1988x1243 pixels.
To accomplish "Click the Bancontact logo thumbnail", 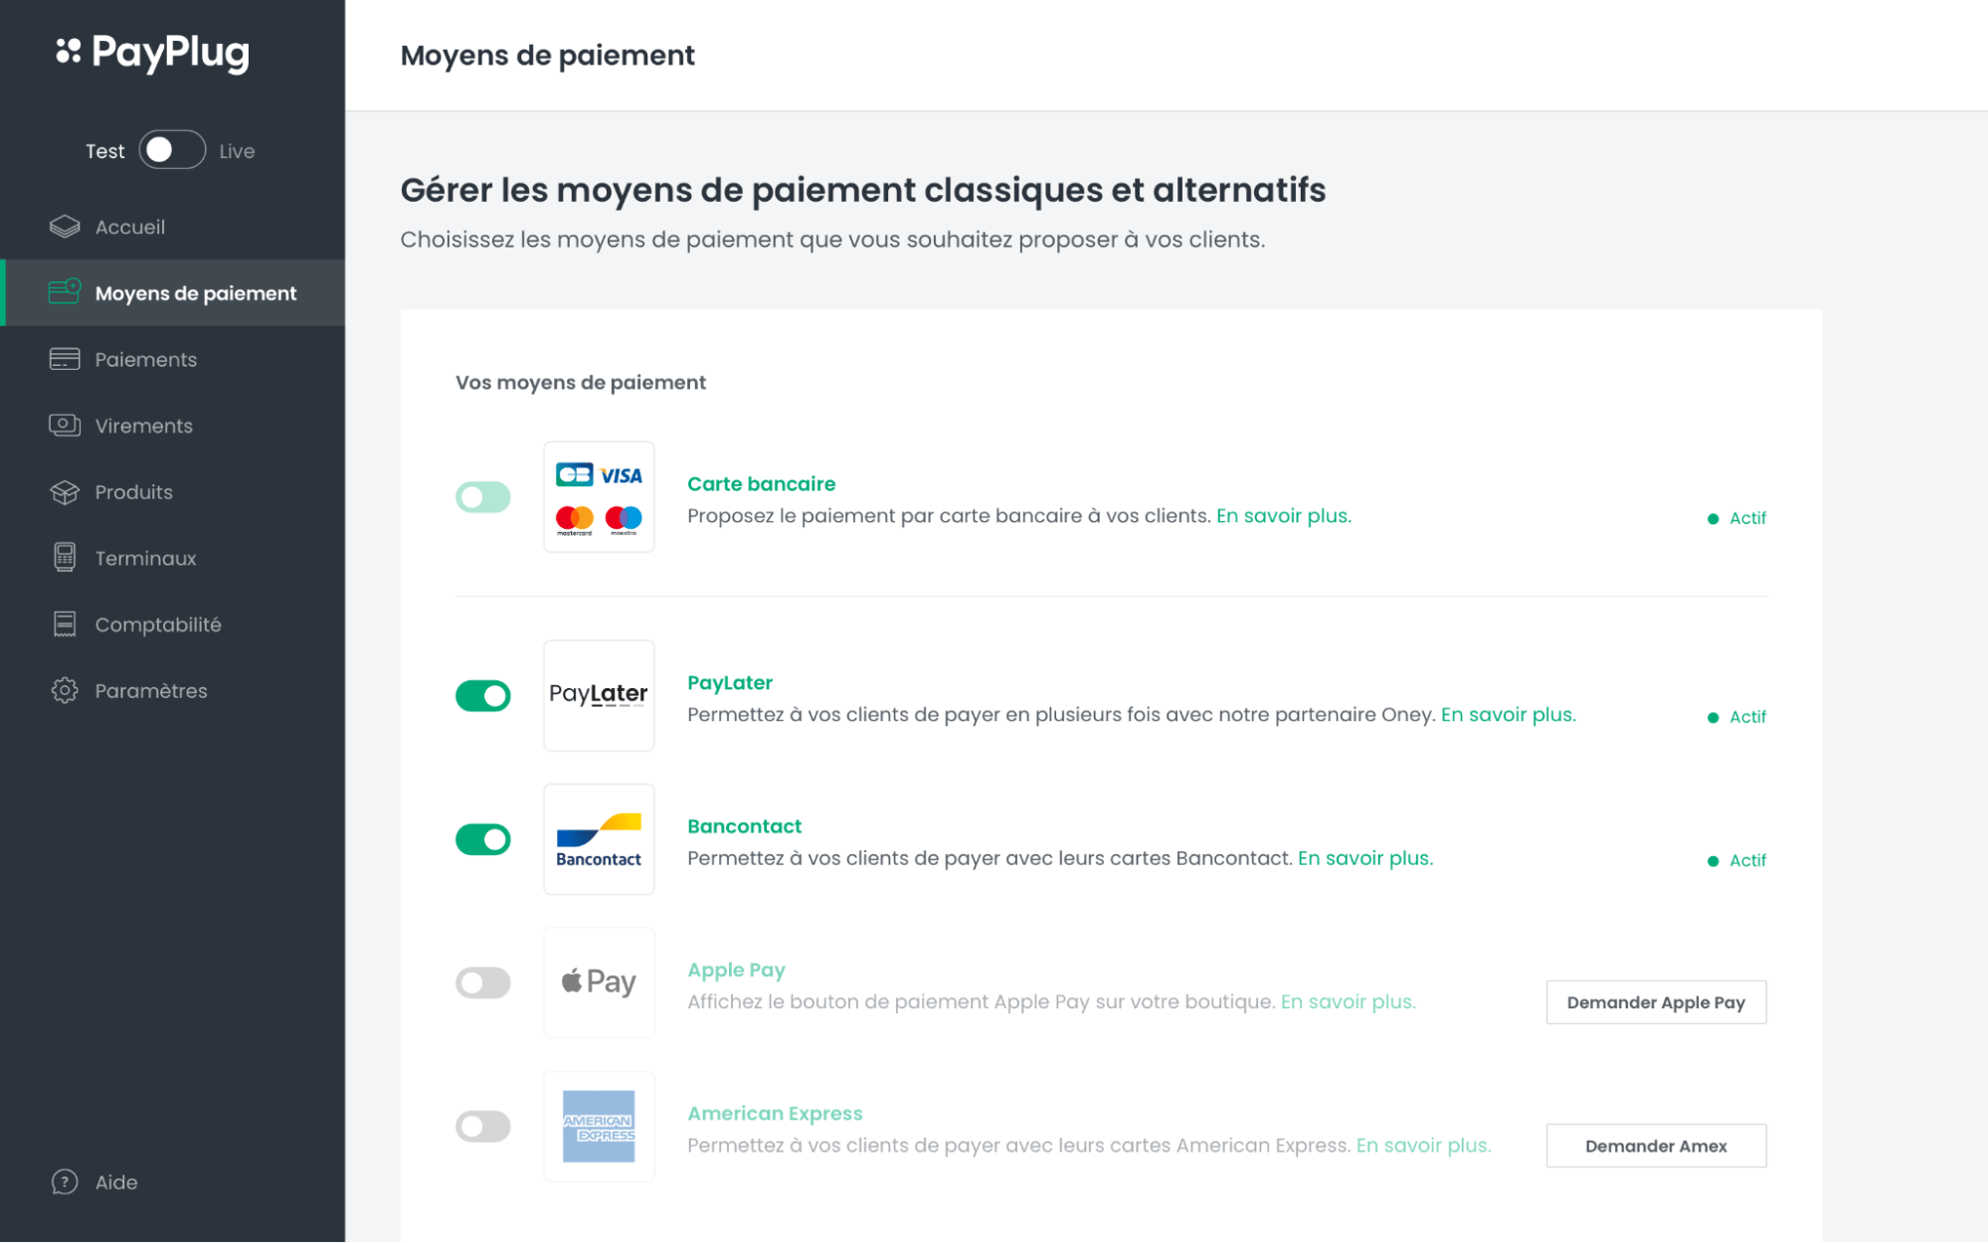I will 599,839.
